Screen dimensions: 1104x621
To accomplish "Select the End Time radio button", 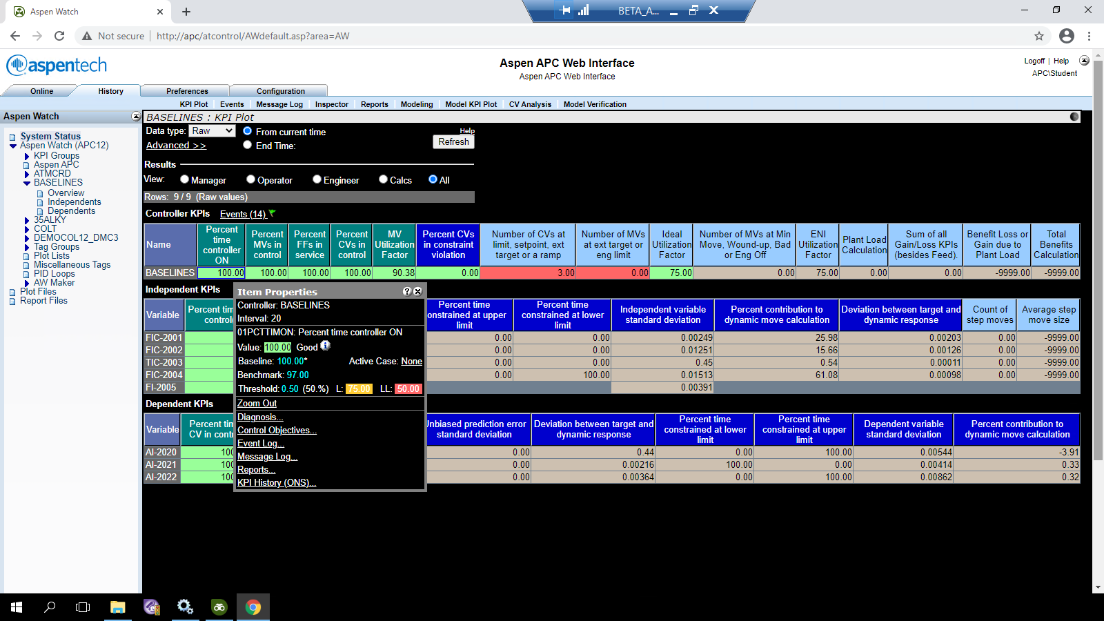I will point(247,145).
